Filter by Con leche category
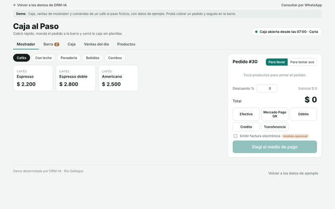The width and height of the screenshot is (335, 209). coord(44,58)
